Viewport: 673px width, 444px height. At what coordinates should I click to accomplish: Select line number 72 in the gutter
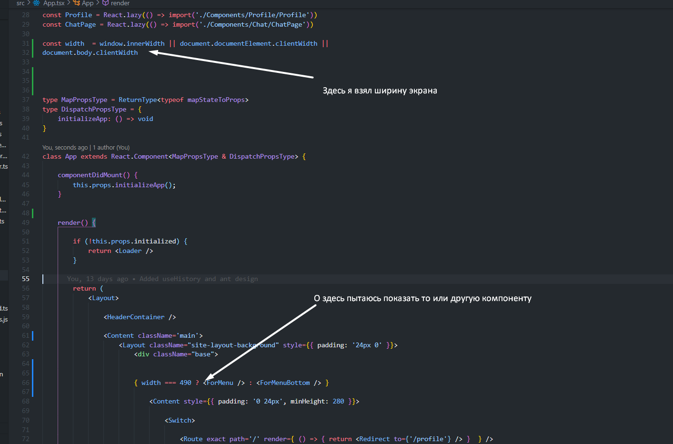click(x=25, y=439)
